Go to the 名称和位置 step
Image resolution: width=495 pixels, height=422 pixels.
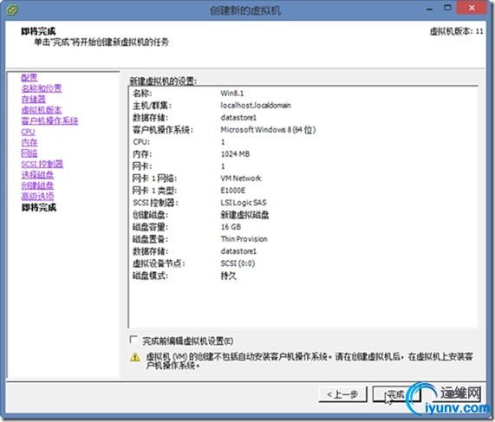tap(42, 88)
